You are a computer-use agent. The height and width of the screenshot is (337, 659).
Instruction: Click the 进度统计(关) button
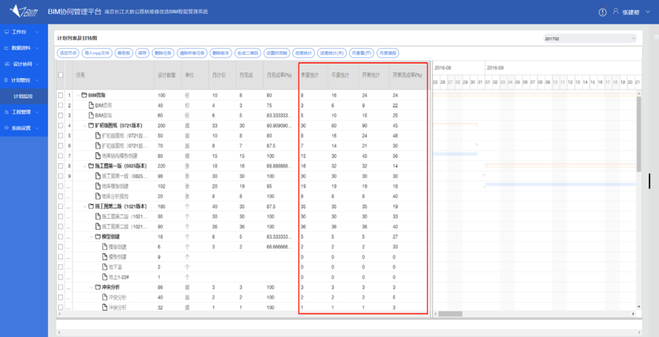point(331,53)
